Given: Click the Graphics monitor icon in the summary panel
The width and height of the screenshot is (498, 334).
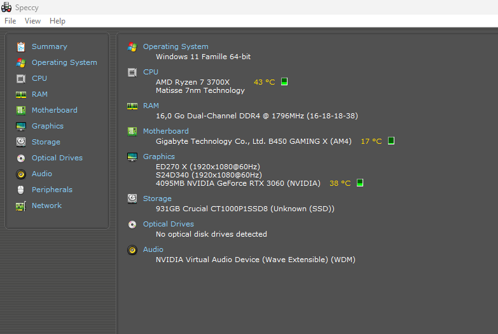Looking at the screenshot, I should point(132,157).
